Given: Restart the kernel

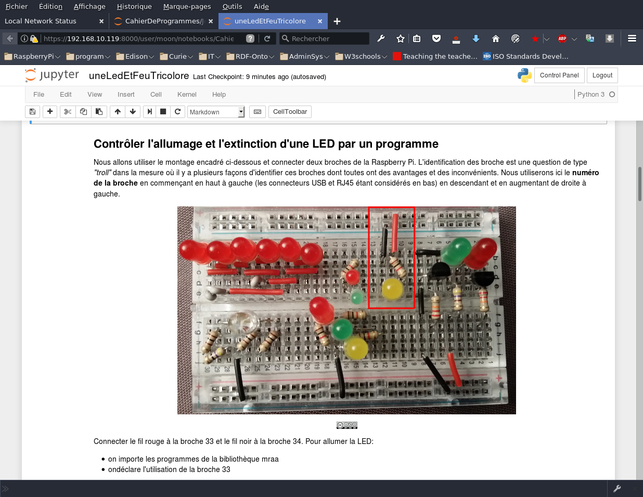Looking at the screenshot, I should point(177,111).
